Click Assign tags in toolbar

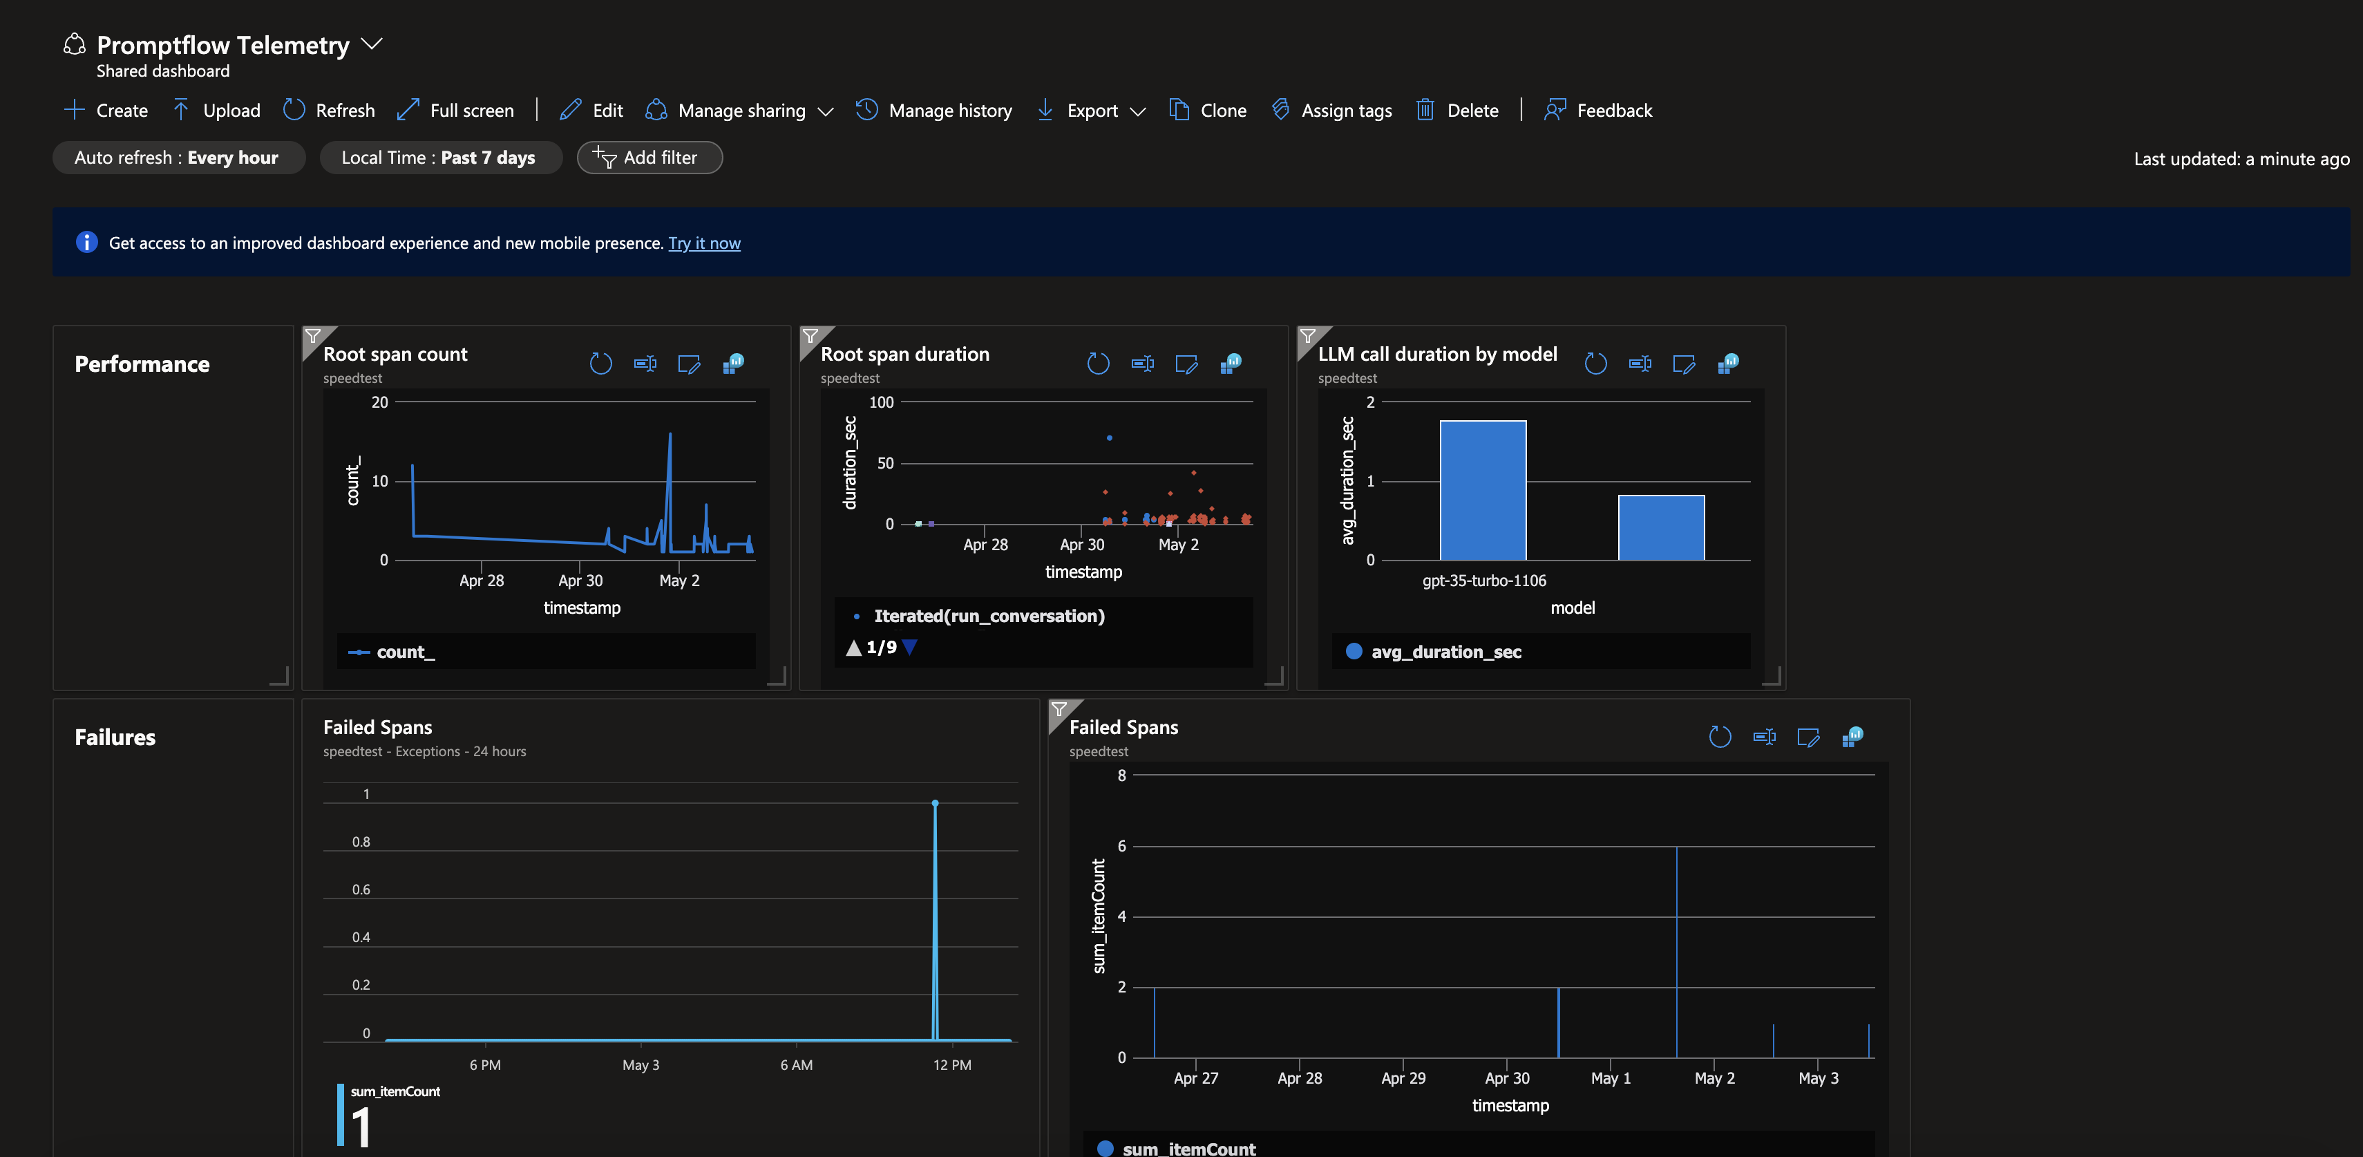point(1332,110)
